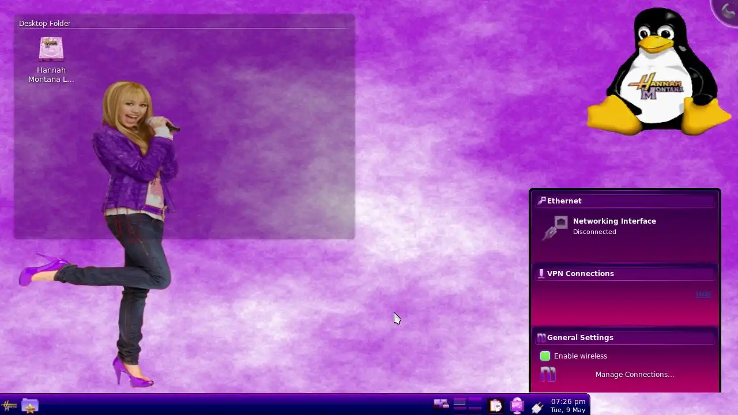The height and width of the screenshot is (415, 738).
Task: Switch to the bottom-right virtual desktop in pager
Action: [x=475, y=409]
